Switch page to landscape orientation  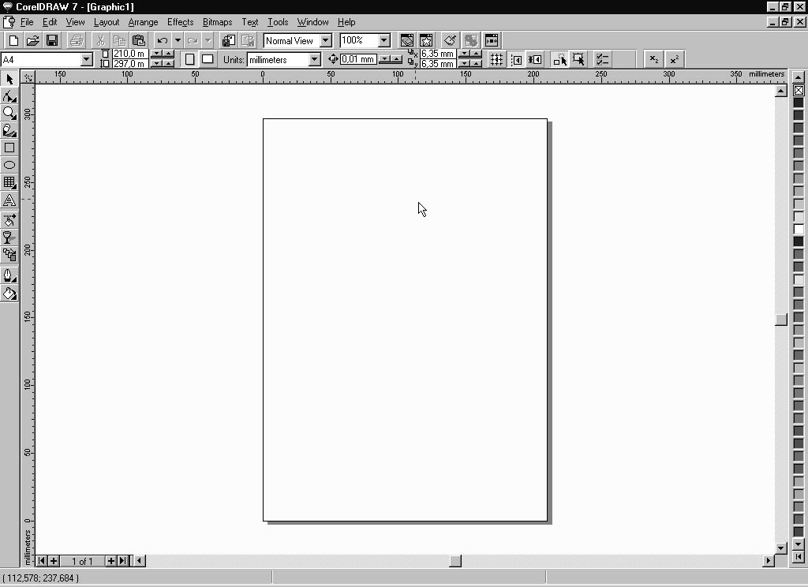pos(208,59)
